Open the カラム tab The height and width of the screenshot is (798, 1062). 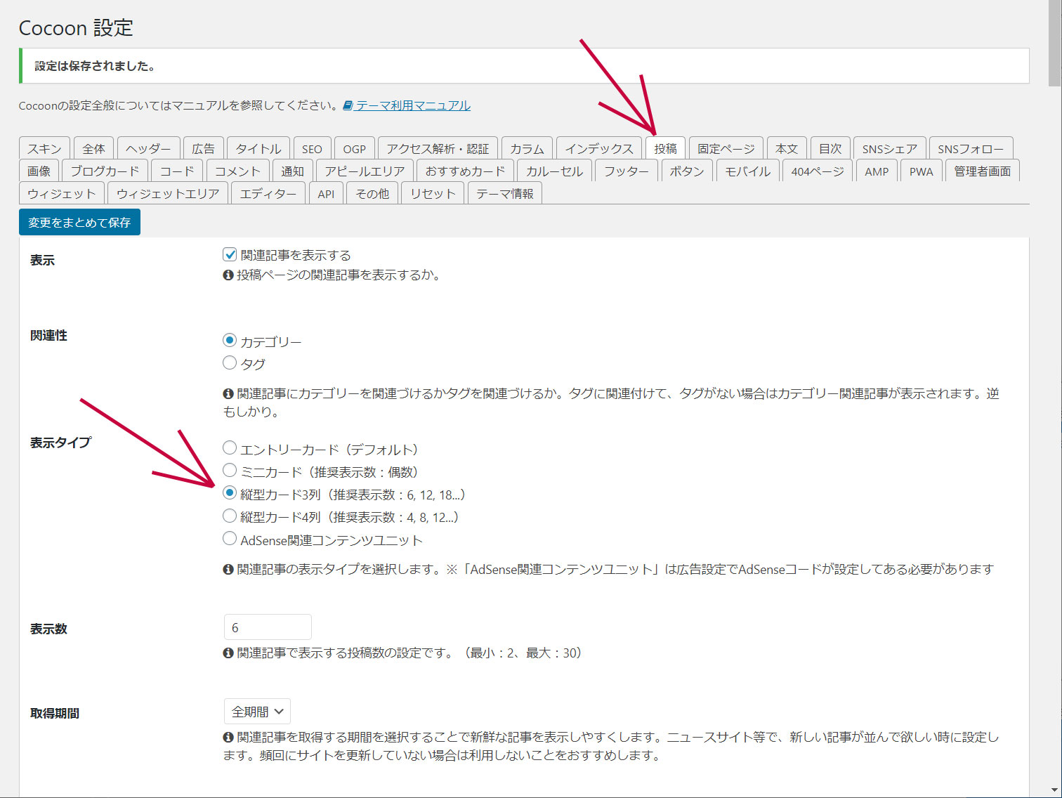[527, 148]
